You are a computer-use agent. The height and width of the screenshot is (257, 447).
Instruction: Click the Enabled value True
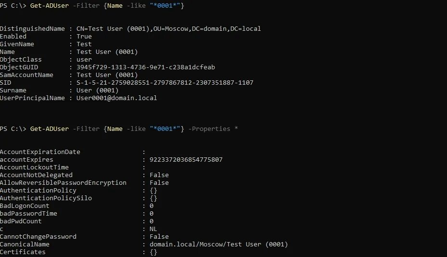click(x=84, y=36)
